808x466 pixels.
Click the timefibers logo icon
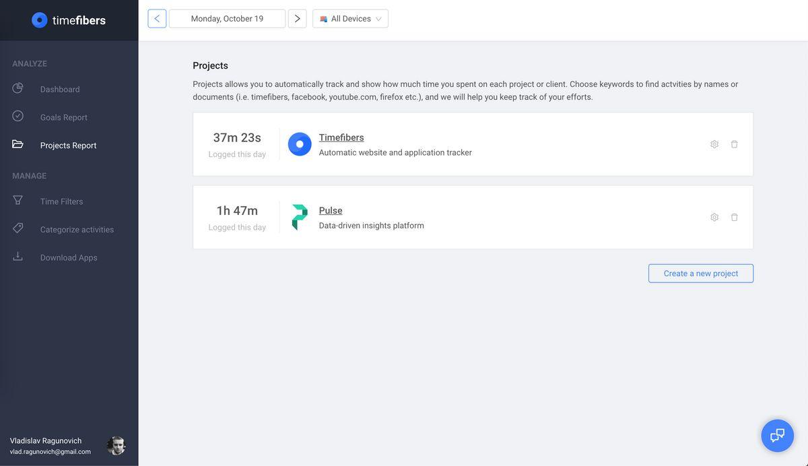click(x=40, y=20)
